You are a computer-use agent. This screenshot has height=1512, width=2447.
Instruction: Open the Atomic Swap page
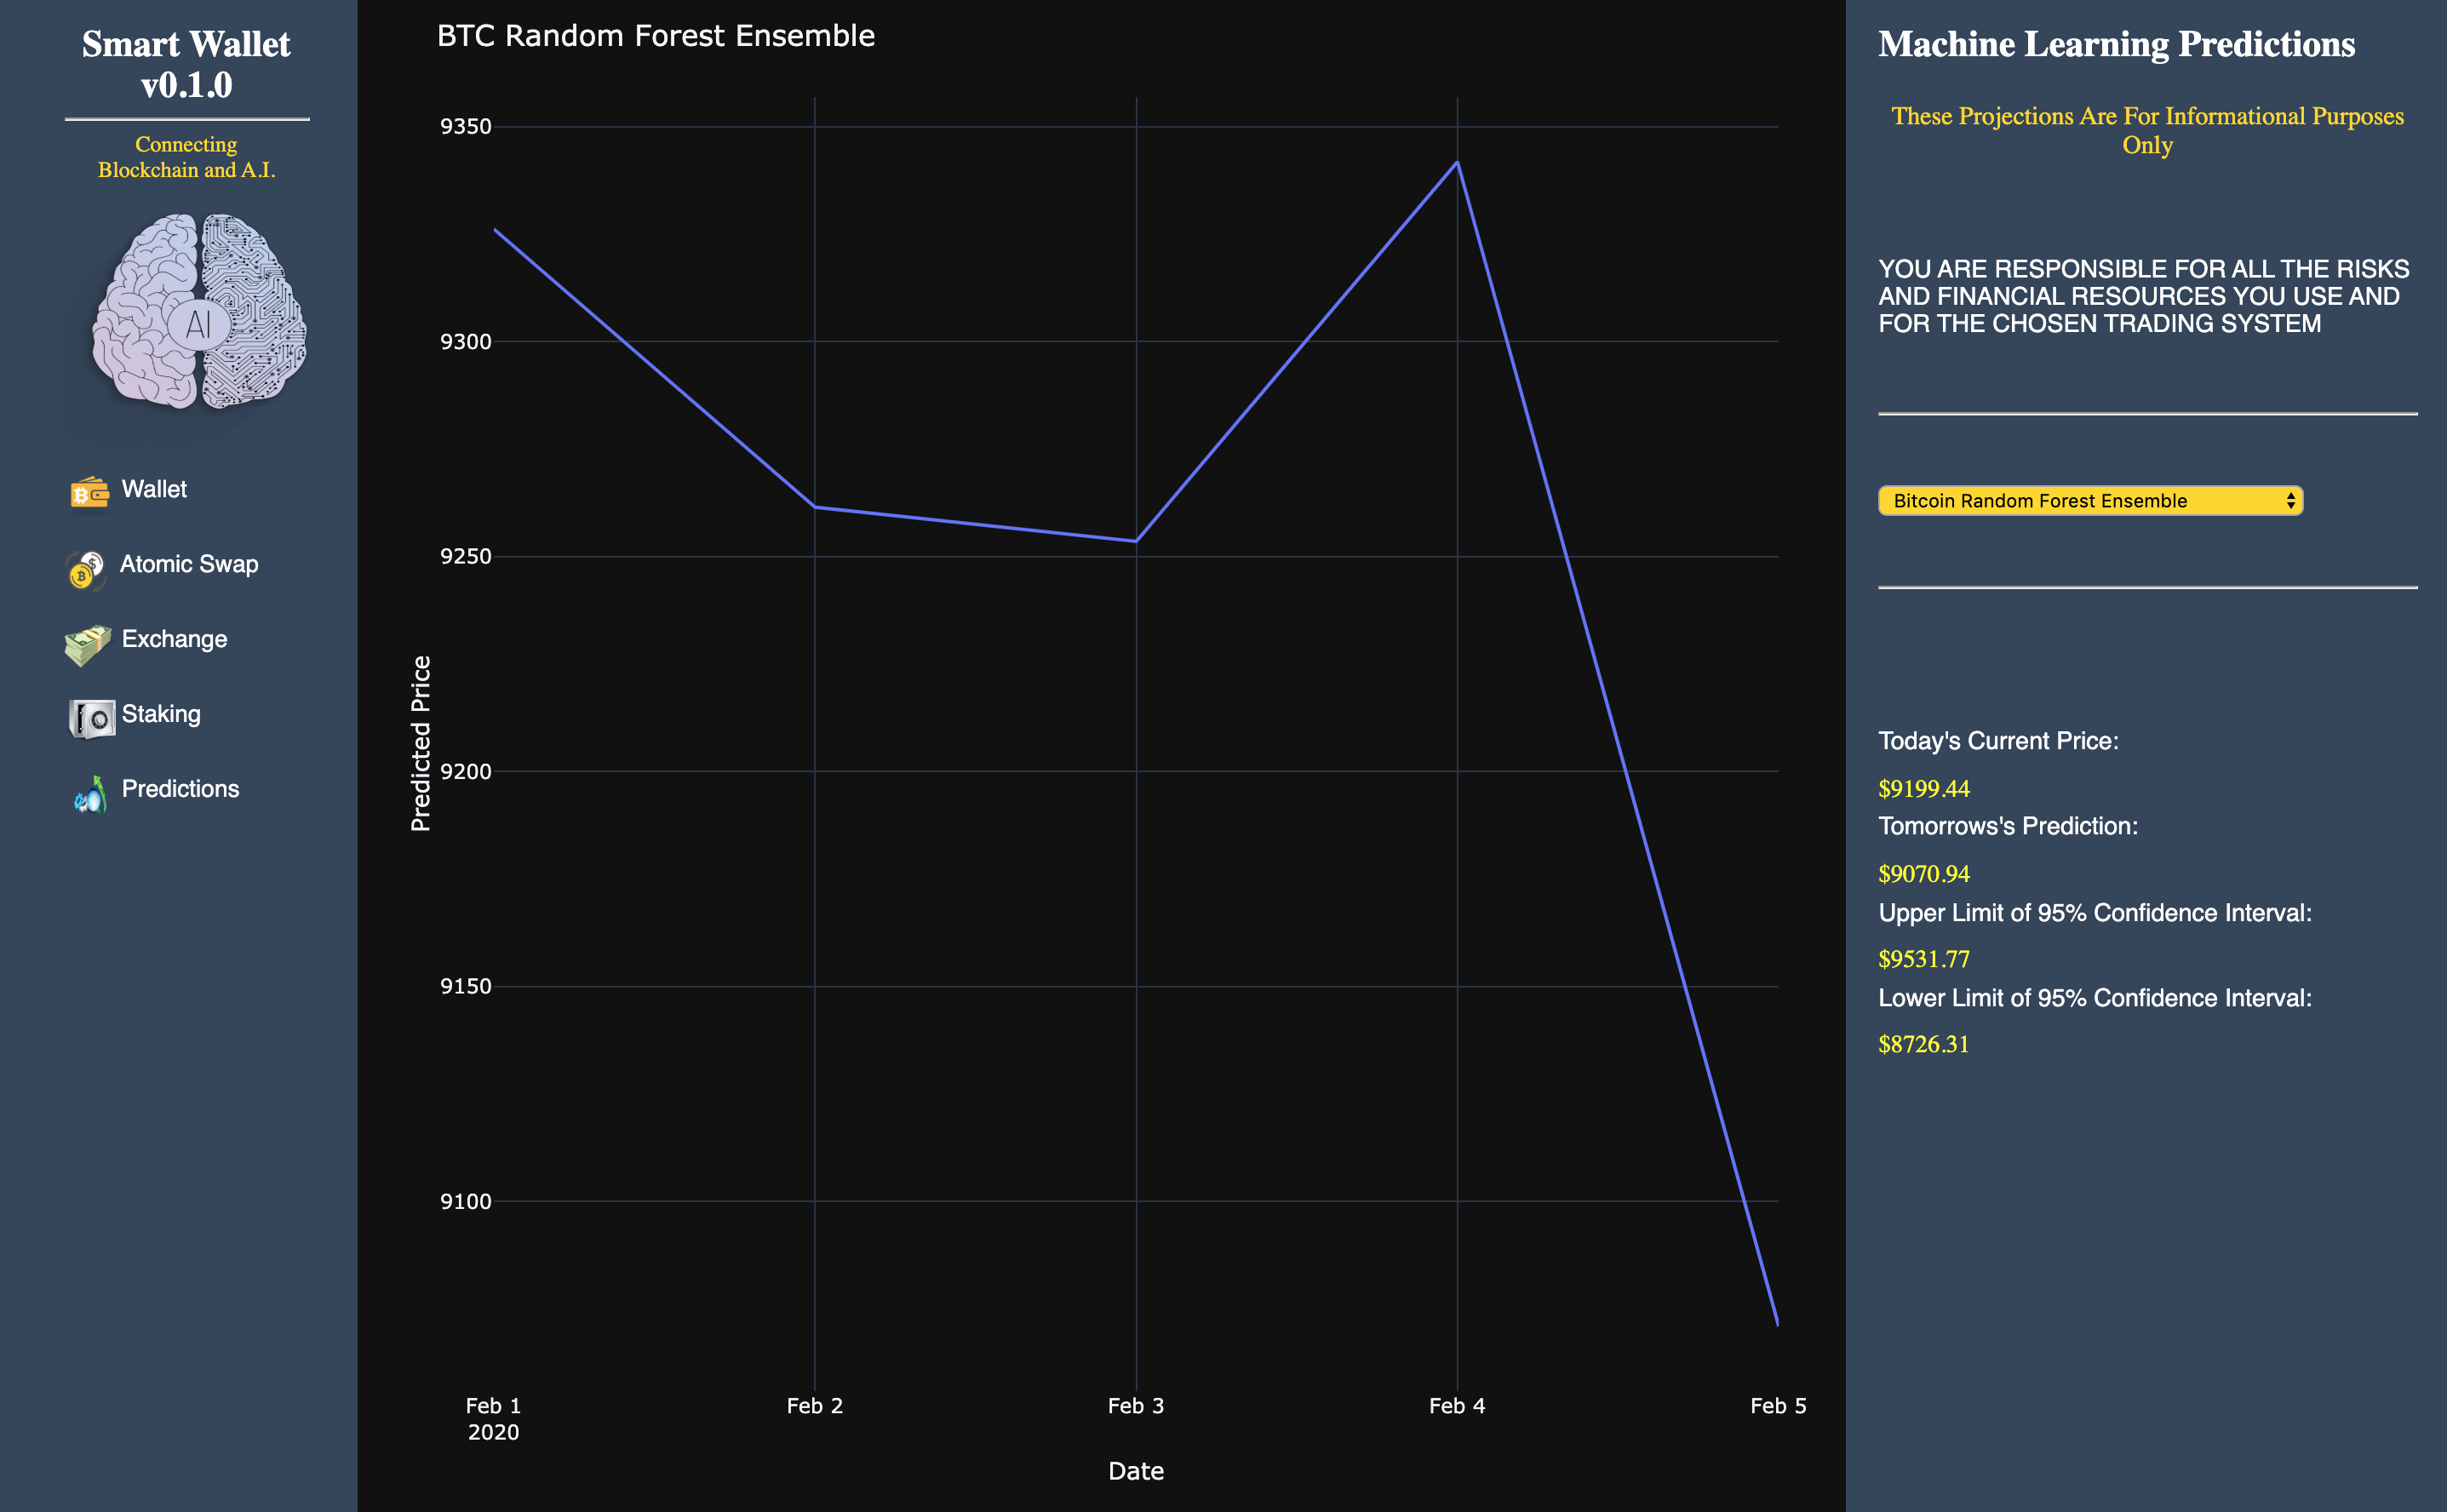(x=189, y=564)
